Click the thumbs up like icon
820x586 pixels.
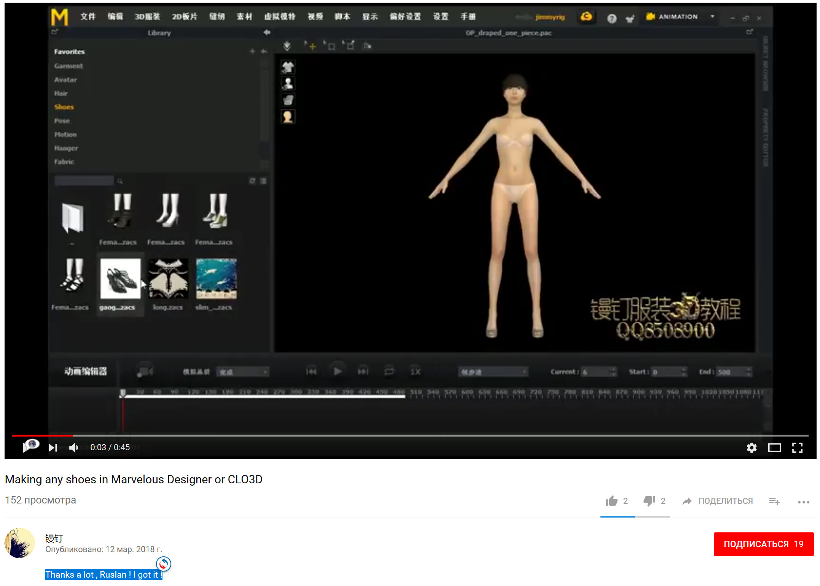611,501
